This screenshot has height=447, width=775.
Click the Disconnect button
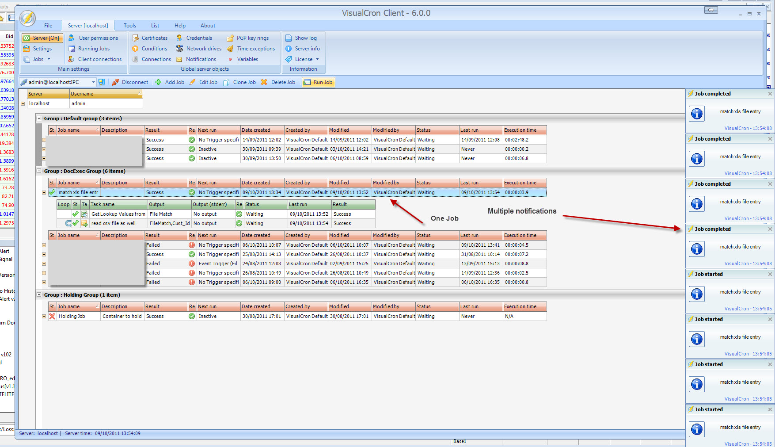coord(130,82)
